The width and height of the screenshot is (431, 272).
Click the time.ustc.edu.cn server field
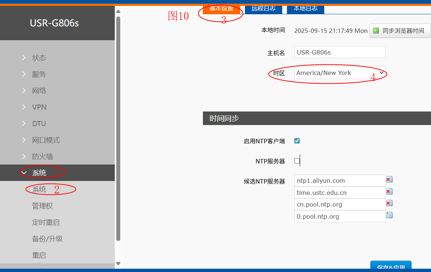(340, 193)
